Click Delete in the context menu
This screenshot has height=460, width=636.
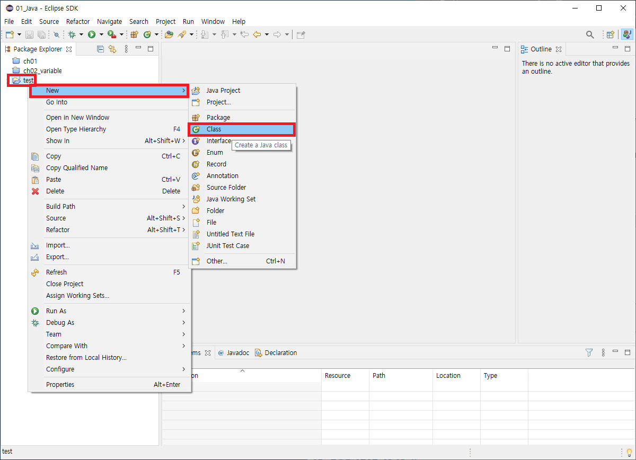(109, 191)
